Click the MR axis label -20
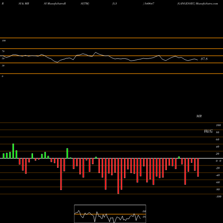 218,168
